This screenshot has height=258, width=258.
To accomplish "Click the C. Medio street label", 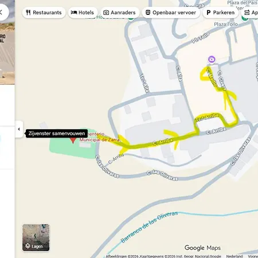I will pyautogui.click(x=212, y=77).
